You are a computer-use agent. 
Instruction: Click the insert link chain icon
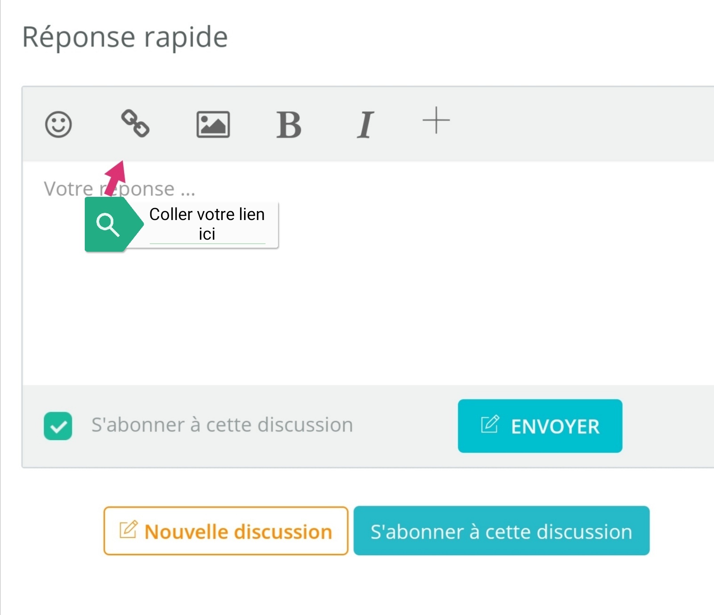coord(135,123)
